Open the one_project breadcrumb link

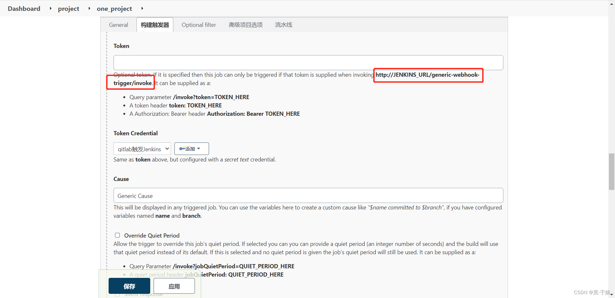pos(114,9)
